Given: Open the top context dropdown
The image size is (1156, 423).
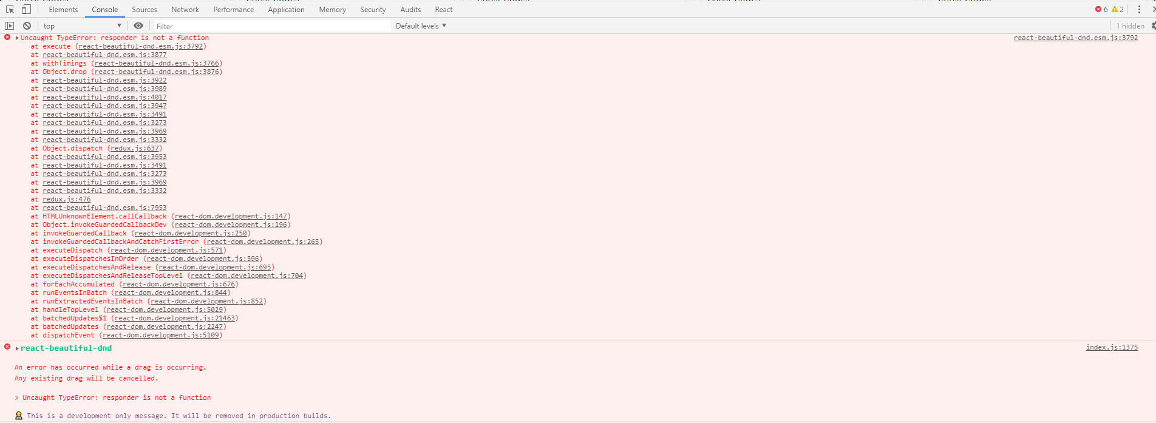Looking at the screenshot, I should point(82,26).
